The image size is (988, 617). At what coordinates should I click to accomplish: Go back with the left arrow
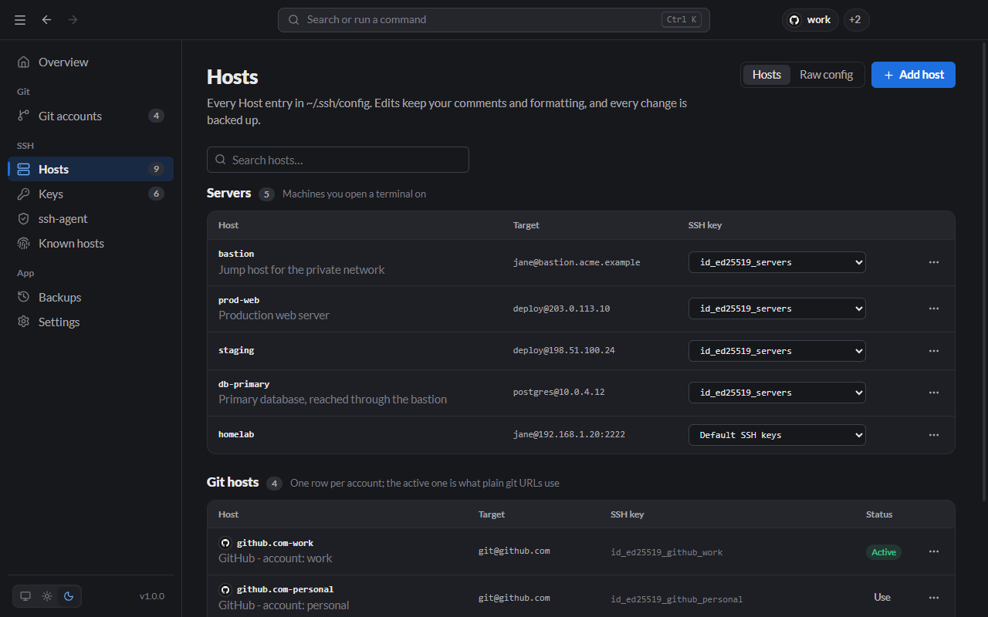coord(47,20)
